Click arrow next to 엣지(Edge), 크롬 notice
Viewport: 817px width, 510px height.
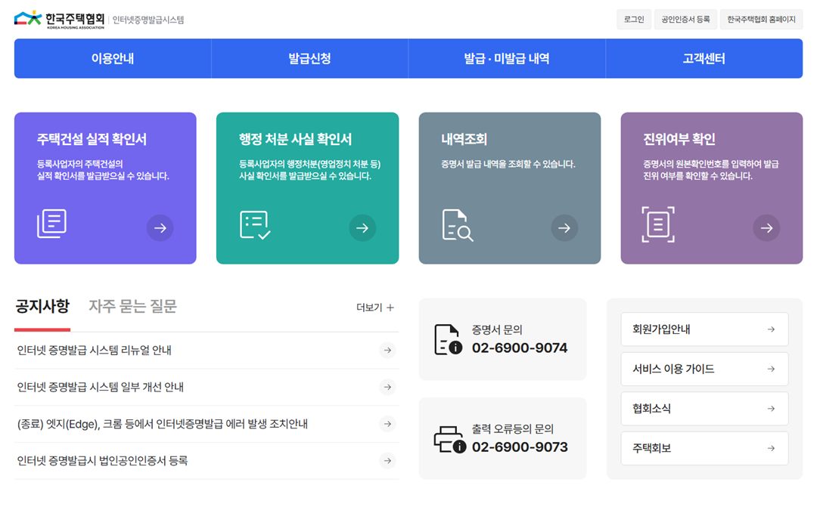(387, 424)
